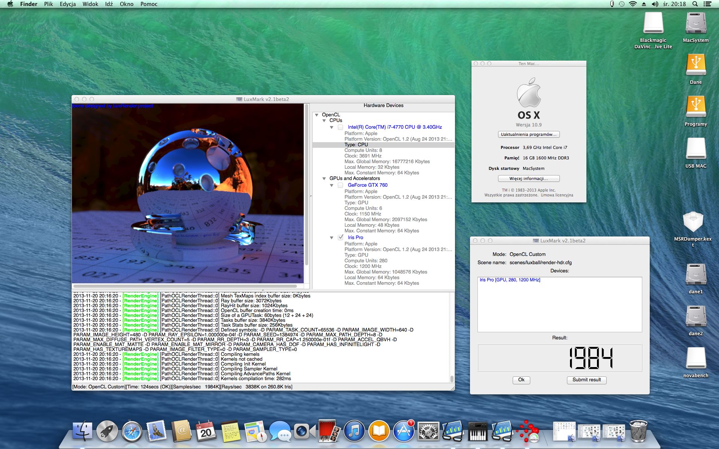Launch Launchpad rocket icon in Dock
The height and width of the screenshot is (449, 719).
pos(107,431)
